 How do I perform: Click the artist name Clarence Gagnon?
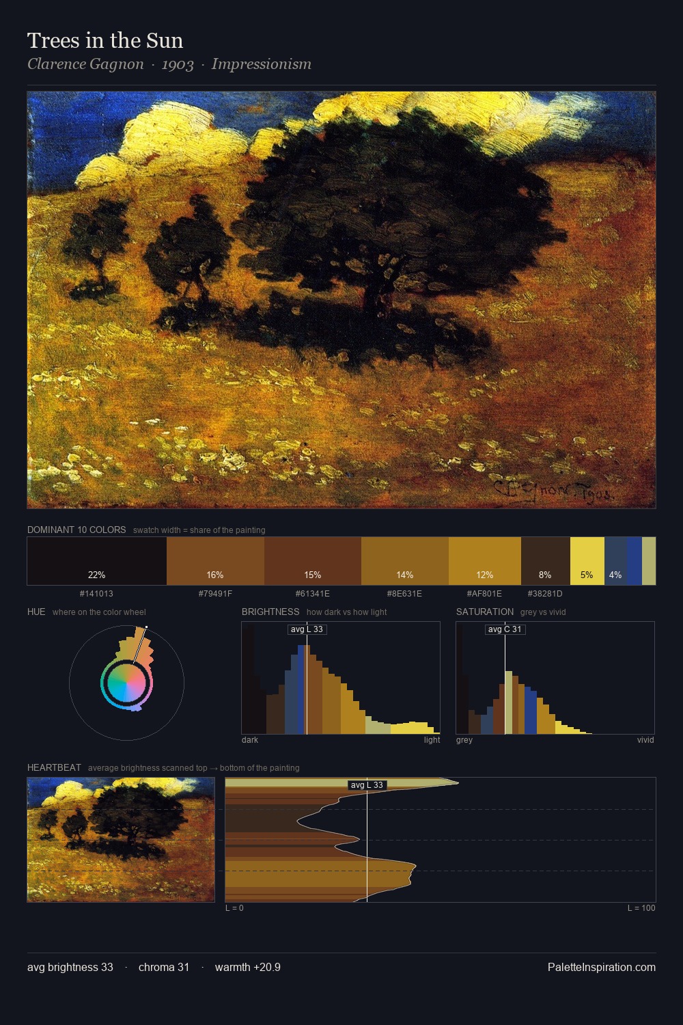pos(85,64)
